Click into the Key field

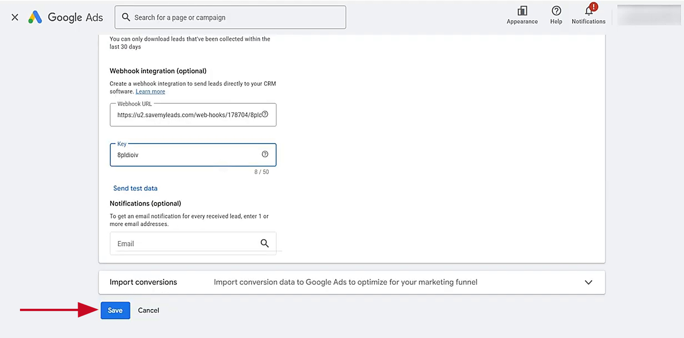coord(193,155)
